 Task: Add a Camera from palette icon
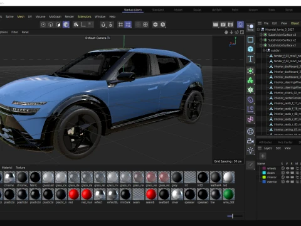[250, 141]
